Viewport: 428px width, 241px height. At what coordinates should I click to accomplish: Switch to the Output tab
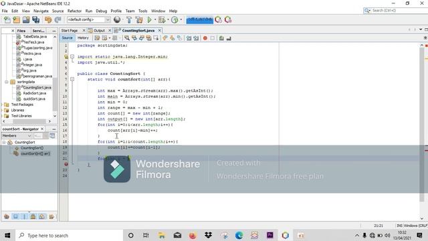[99, 31]
